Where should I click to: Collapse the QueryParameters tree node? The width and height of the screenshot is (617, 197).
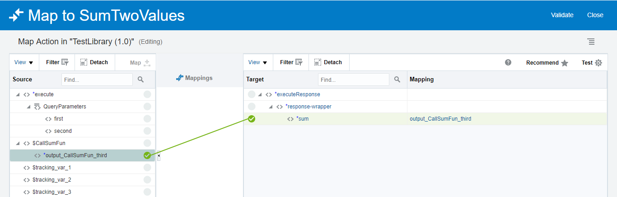[28, 107]
